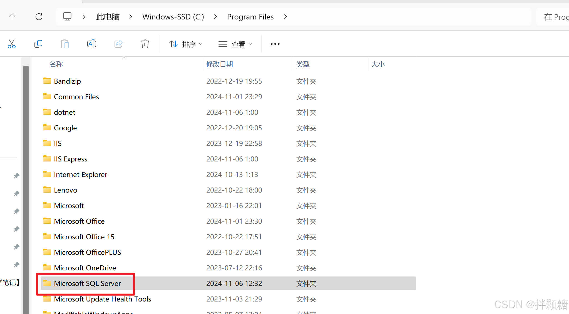
Task: Go up one folder level
Action: [x=12, y=17]
